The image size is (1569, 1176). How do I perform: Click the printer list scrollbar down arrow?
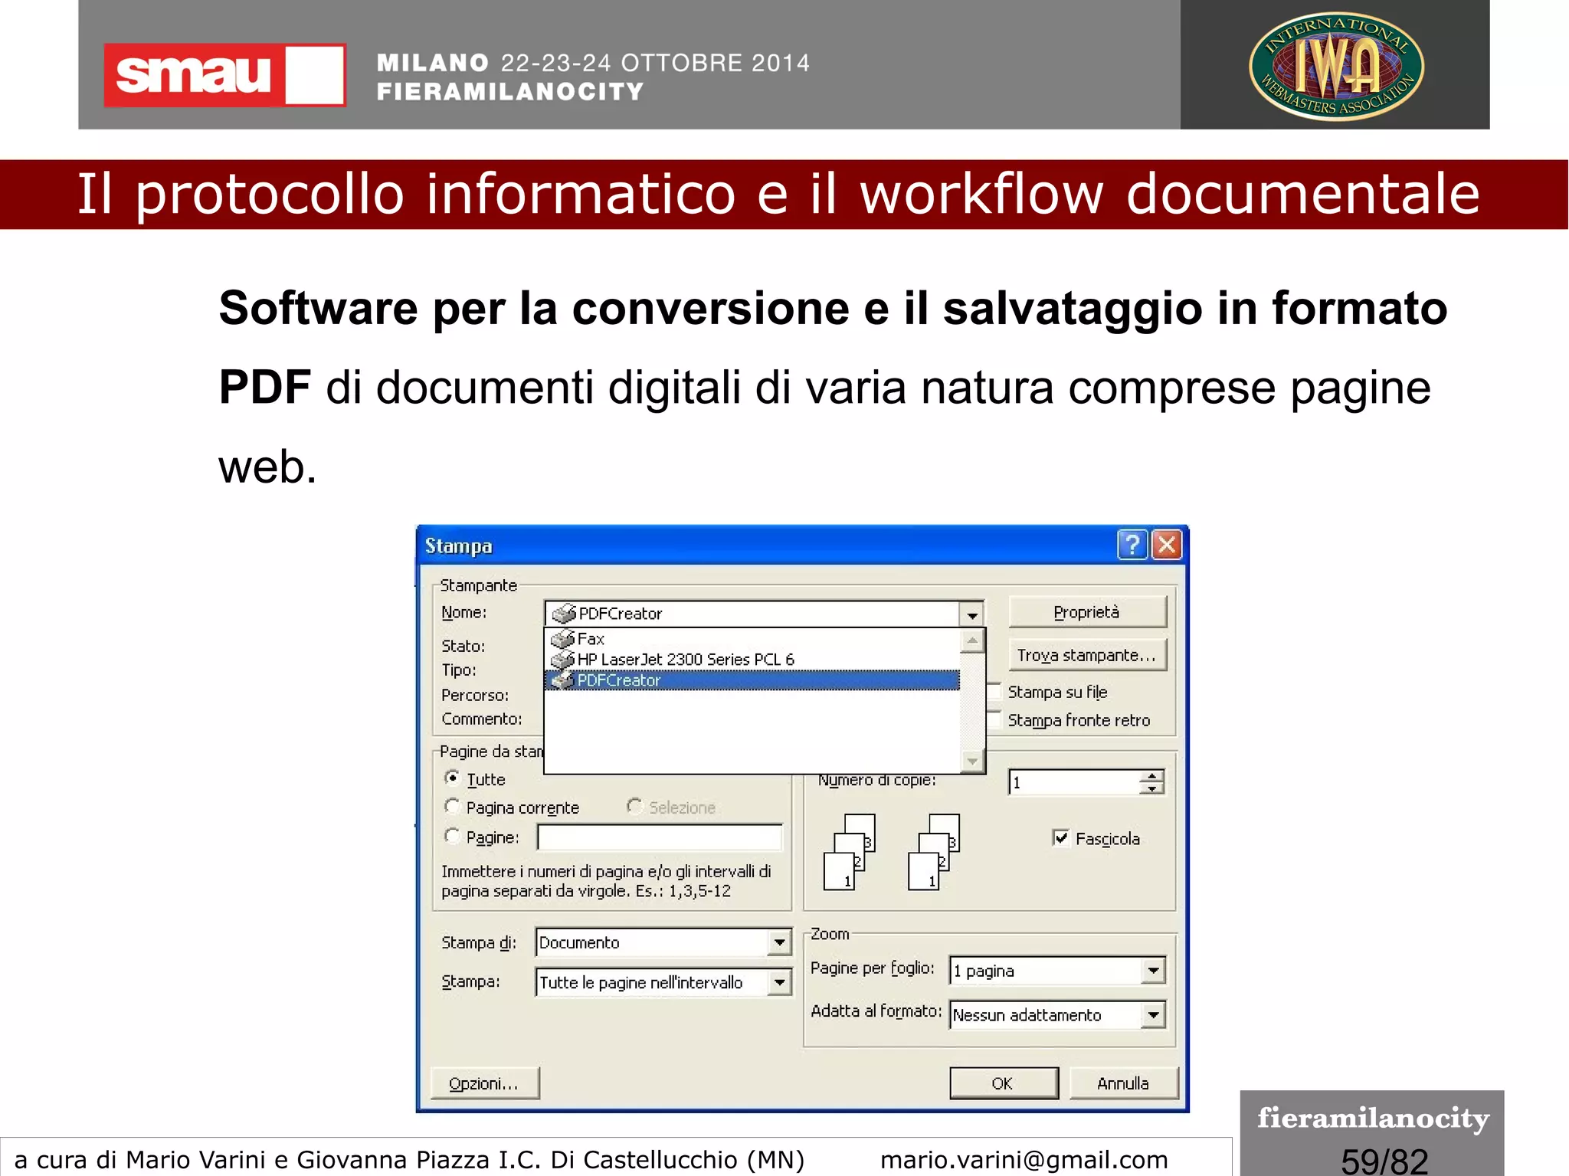click(x=972, y=761)
